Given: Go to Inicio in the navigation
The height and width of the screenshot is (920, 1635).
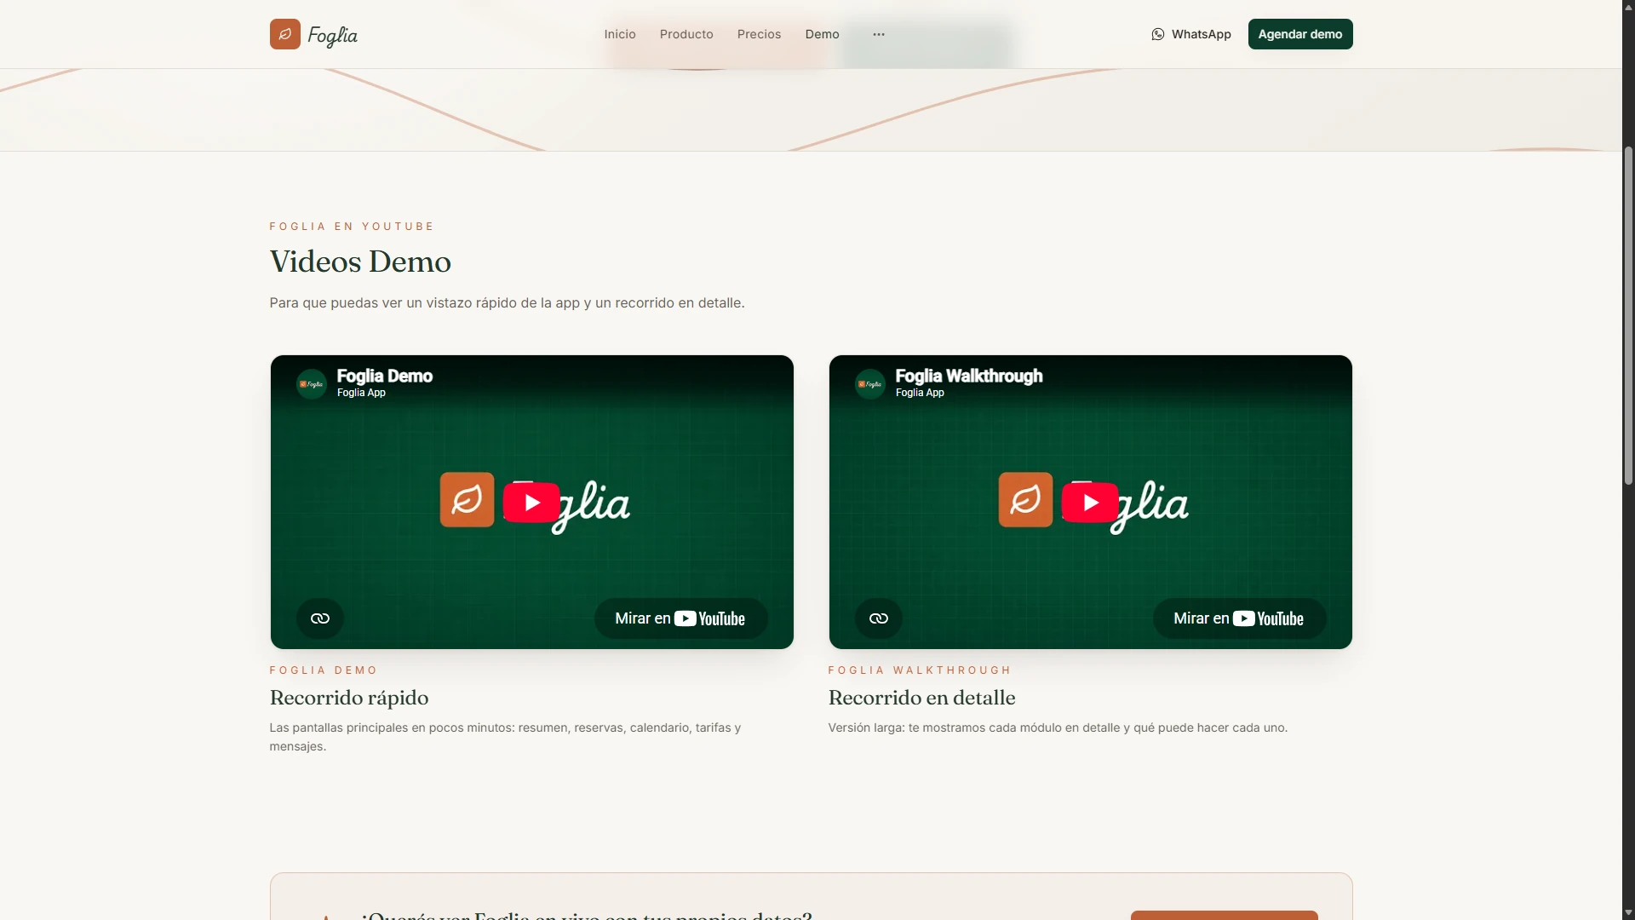Looking at the screenshot, I should [x=620, y=34].
